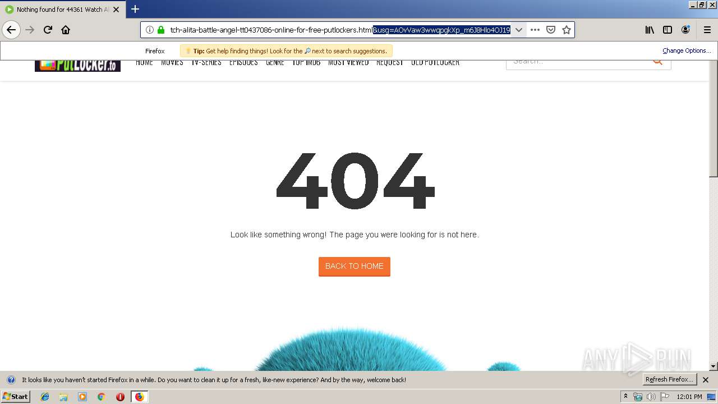Open the Firefox hamburger menu
This screenshot has width=718, height=404.
point(706,30)
